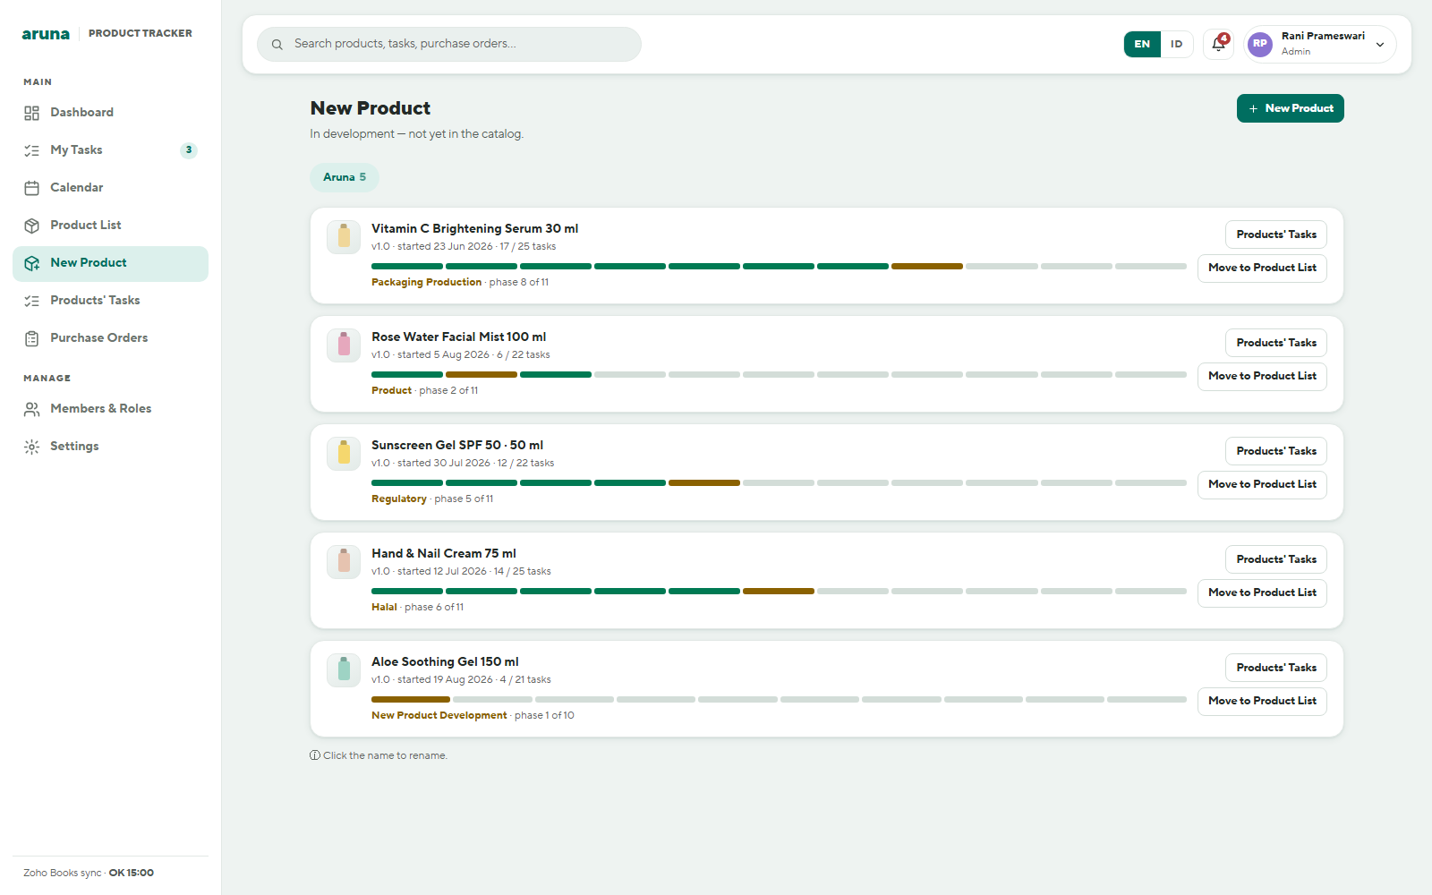Click the Aloe Soothing Gel phase progress bar
The width and height of the screenshot is (1432, 895).
[779, 699]
